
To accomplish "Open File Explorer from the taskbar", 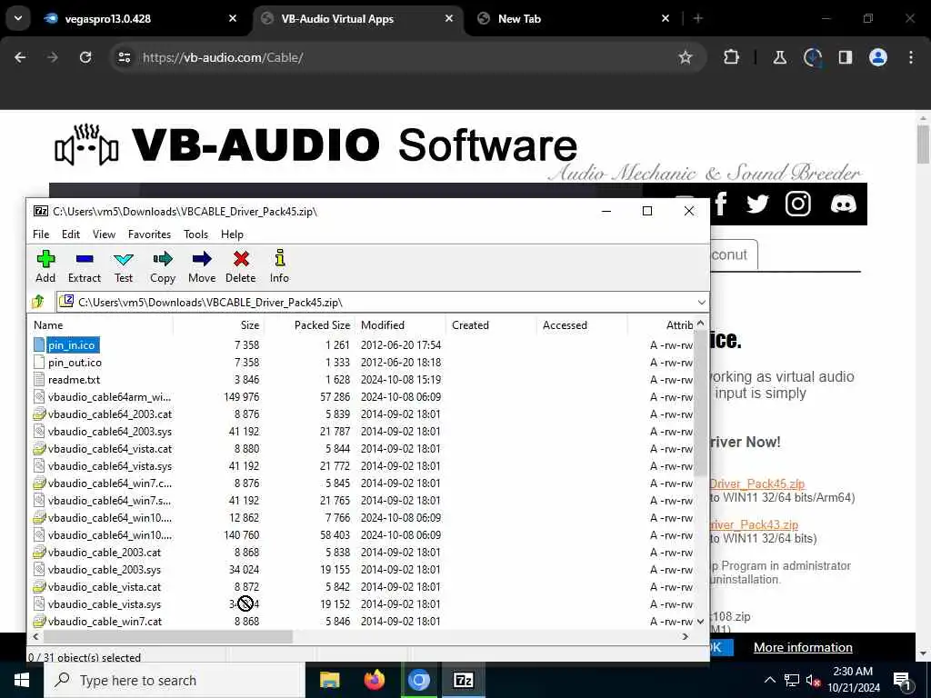I will pyautogui.click(x=329, y=680).
